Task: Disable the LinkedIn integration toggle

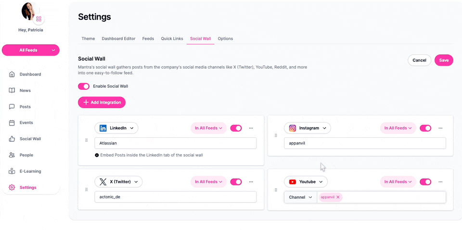Action: 236,128
